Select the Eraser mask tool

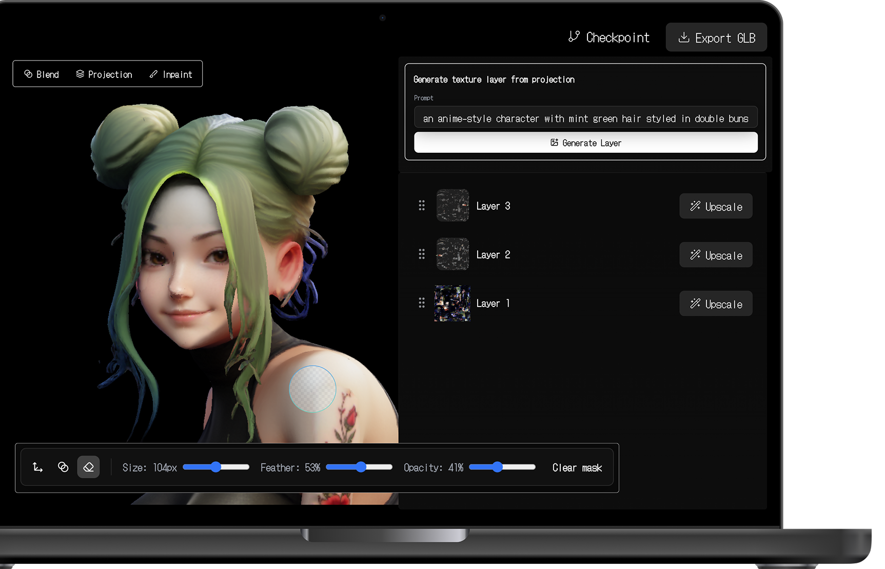[88, 467]
